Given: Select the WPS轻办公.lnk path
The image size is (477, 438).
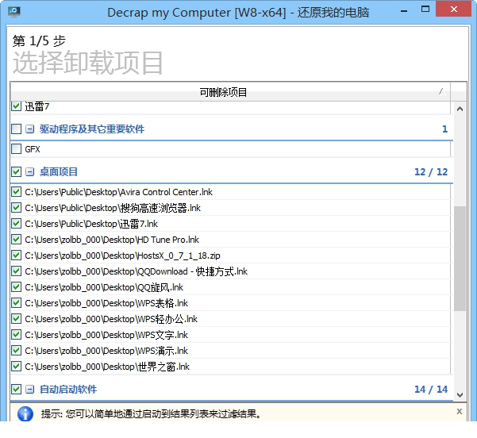Looking at the screenshot, I should (x=111, y=319).
